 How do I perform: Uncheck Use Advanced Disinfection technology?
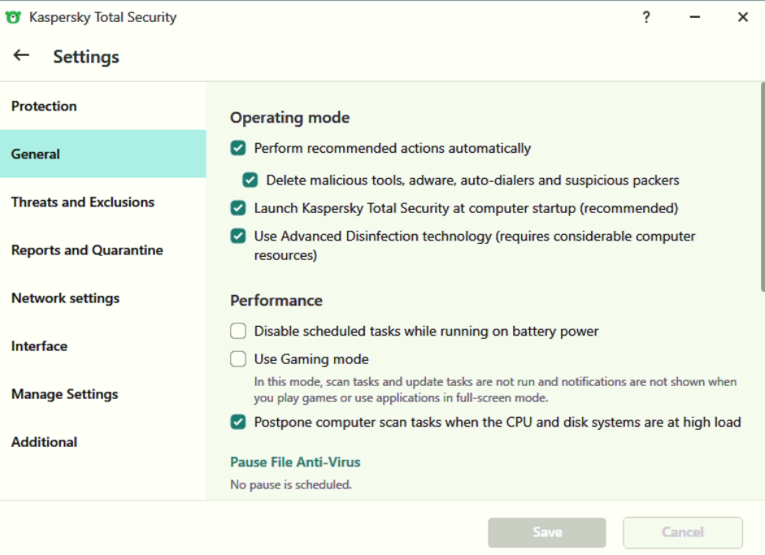238,236
